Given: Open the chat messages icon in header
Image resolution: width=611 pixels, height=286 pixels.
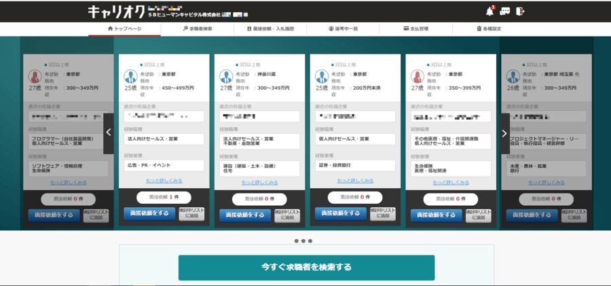Looking at the screenshot, I should [504, 11].
